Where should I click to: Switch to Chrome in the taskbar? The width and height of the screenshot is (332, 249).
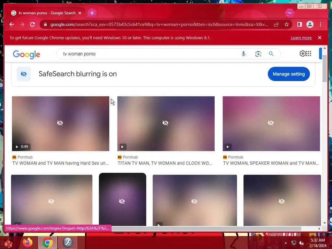[48, 243]
